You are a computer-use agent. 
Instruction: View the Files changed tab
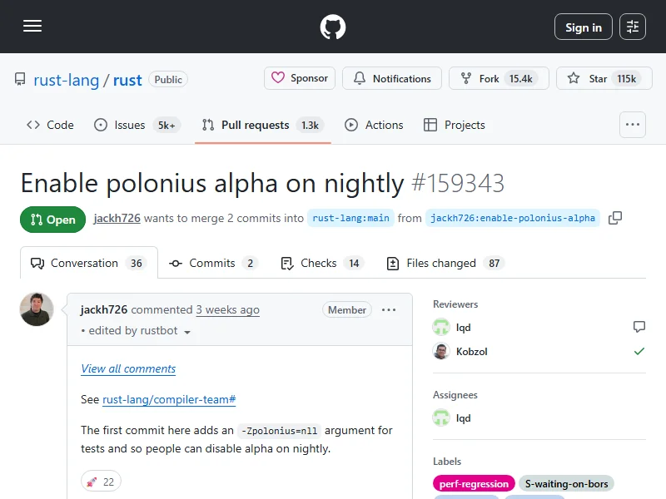tap(445, 263)
